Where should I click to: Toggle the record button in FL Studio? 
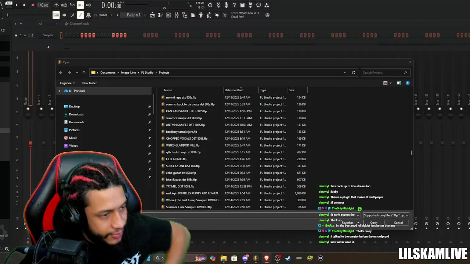click(x=32, y=5)
